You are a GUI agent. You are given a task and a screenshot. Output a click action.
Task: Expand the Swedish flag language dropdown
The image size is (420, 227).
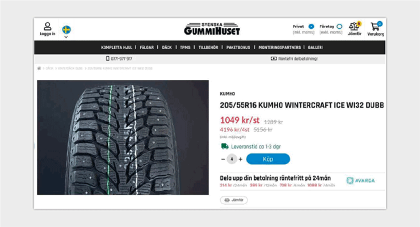(x=66, y=32)
